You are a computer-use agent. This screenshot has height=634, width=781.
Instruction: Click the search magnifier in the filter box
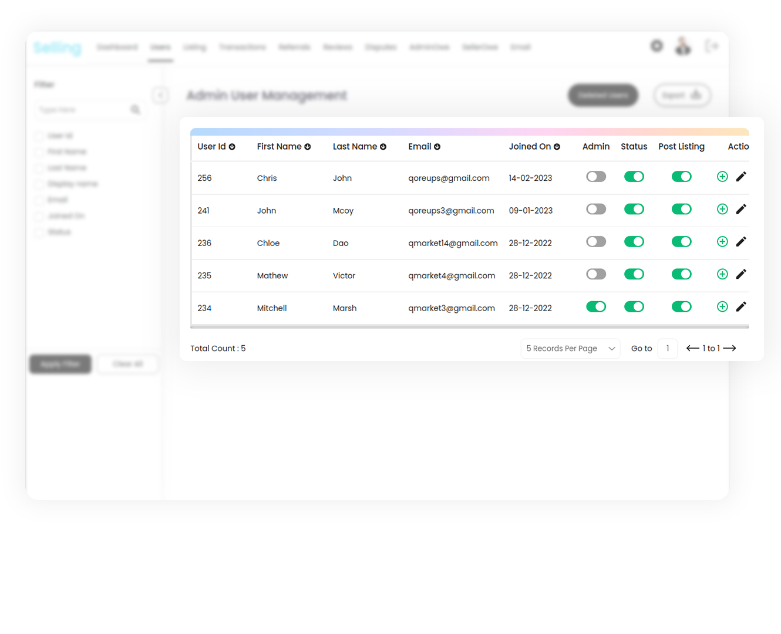pyautogui.click(x=136, y=110)
